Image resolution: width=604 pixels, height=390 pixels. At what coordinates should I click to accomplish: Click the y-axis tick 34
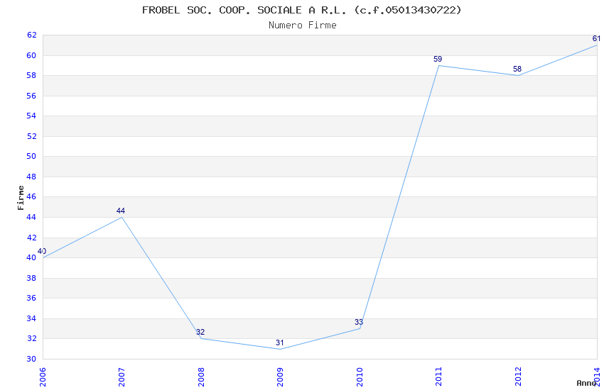pyautogui.click(x=31, y=318)
